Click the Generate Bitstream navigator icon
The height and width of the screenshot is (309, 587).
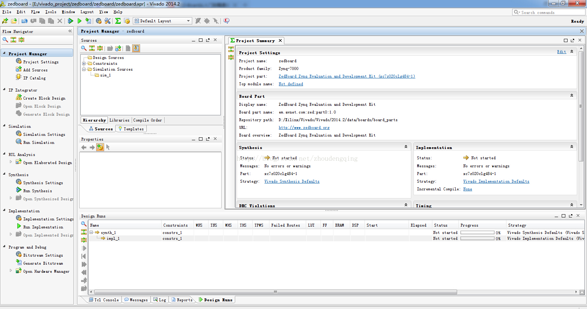tap(19, 263)
